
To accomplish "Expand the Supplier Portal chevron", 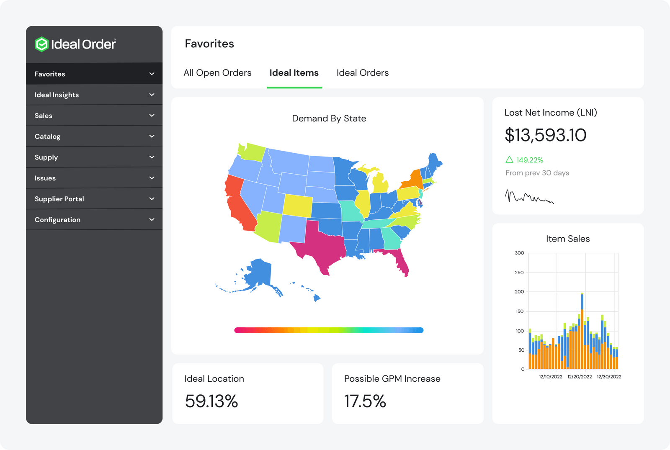I will tap(152, 199).
